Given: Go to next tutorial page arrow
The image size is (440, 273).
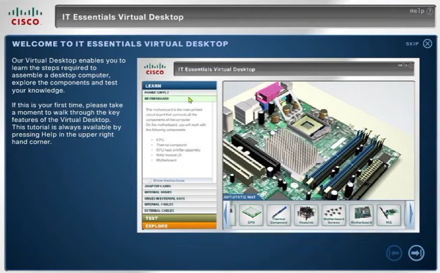Looking at the screenshot, I should tap(416, 253).
